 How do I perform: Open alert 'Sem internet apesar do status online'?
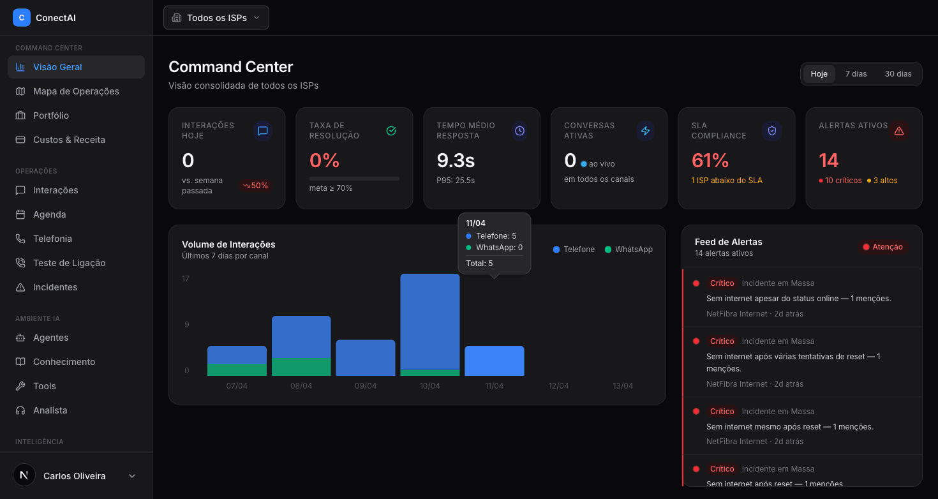tap(802, 298)
